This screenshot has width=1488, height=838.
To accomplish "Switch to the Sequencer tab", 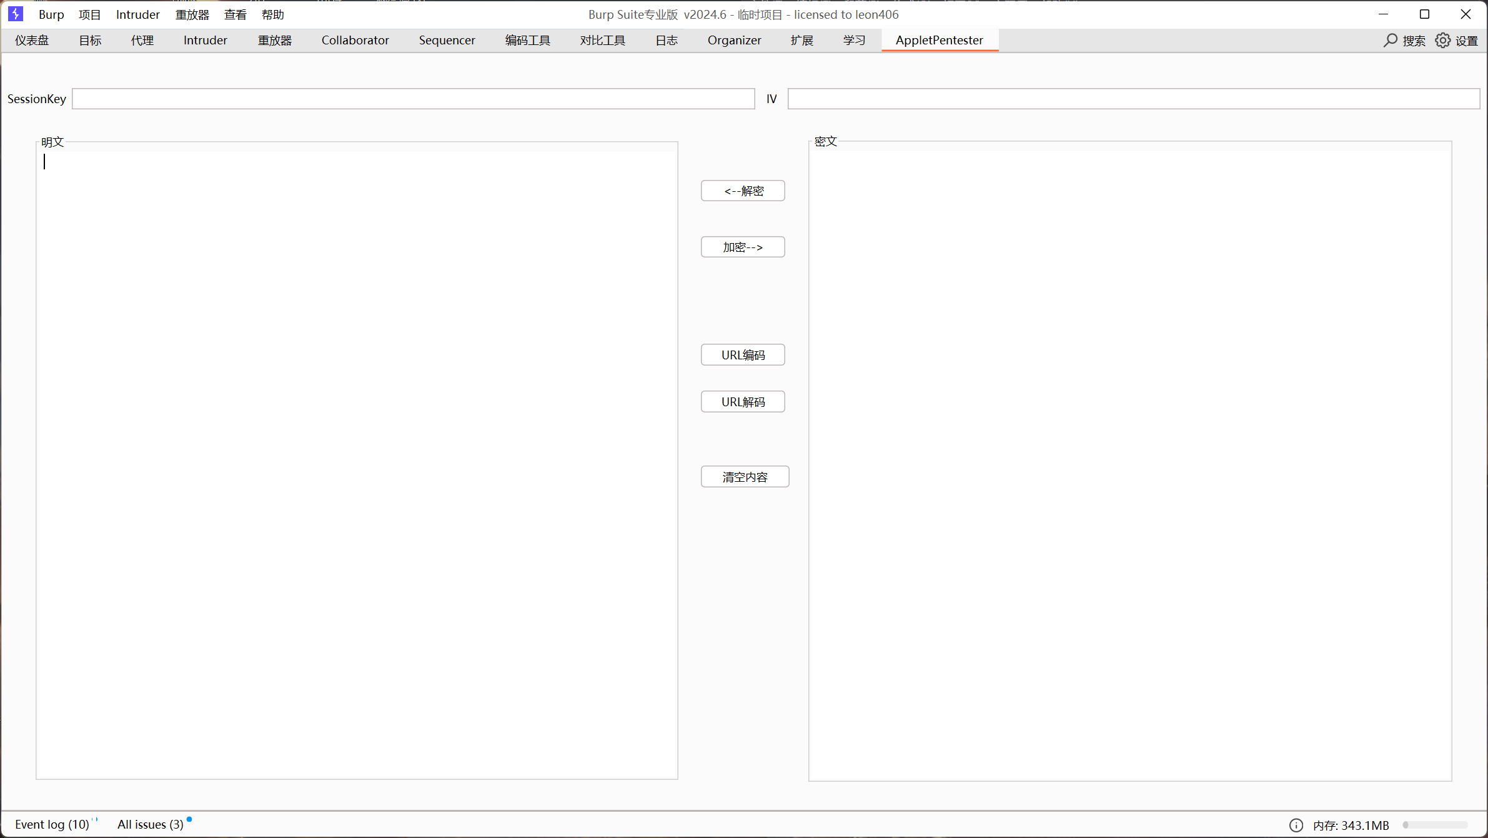I will pos(447,41).
